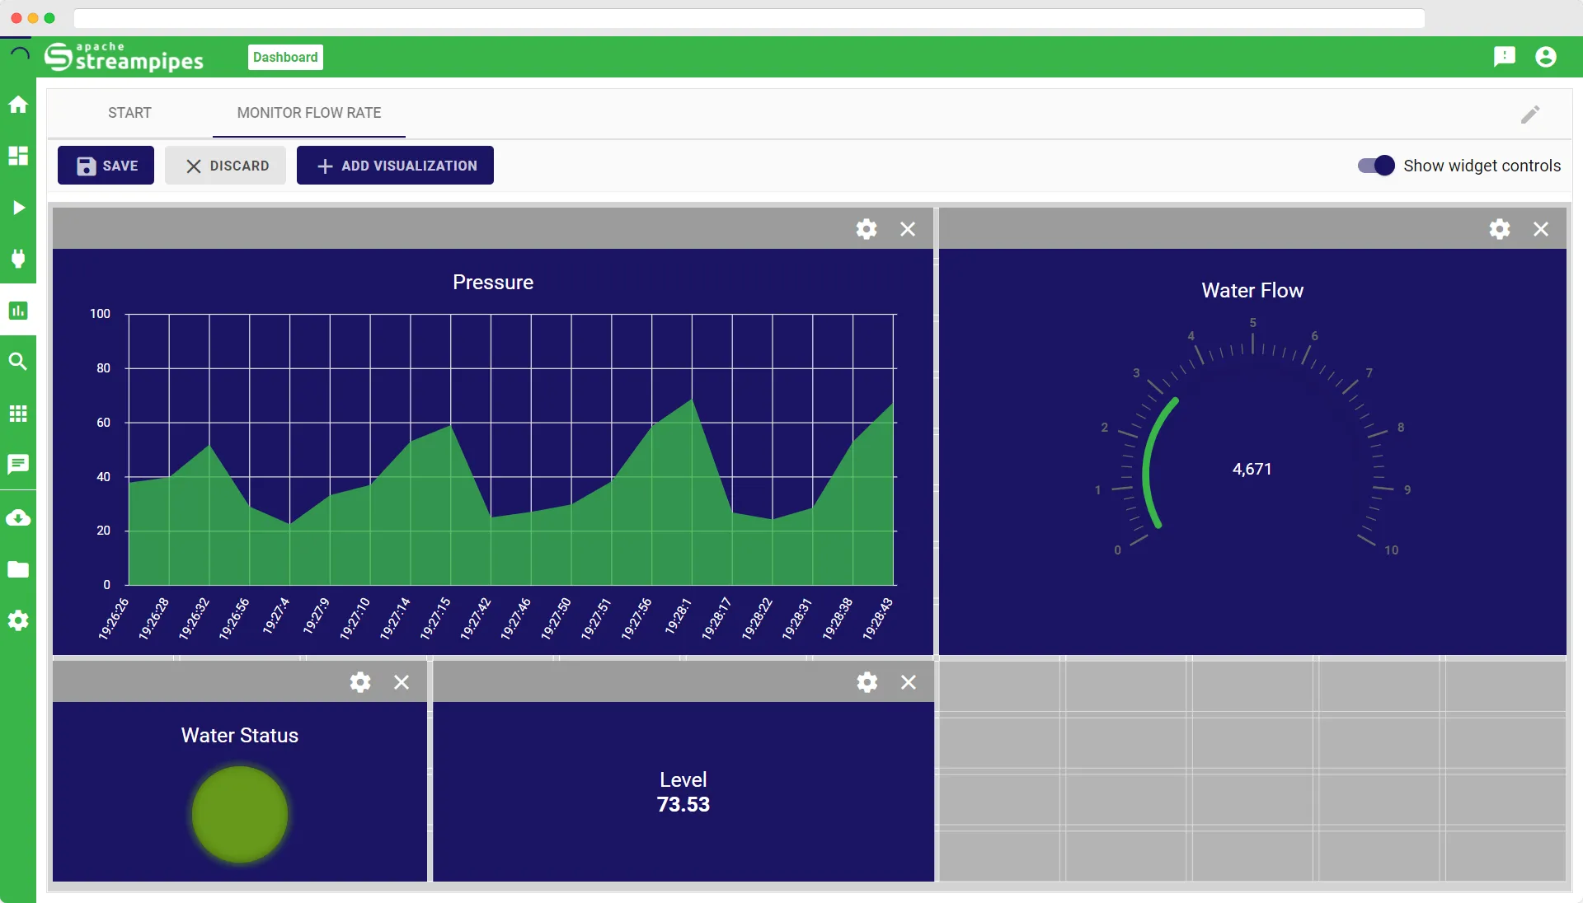Open the Pipelines play icon in sidebar
Screen dimensions: 1583x903
(x=18, y=208)
